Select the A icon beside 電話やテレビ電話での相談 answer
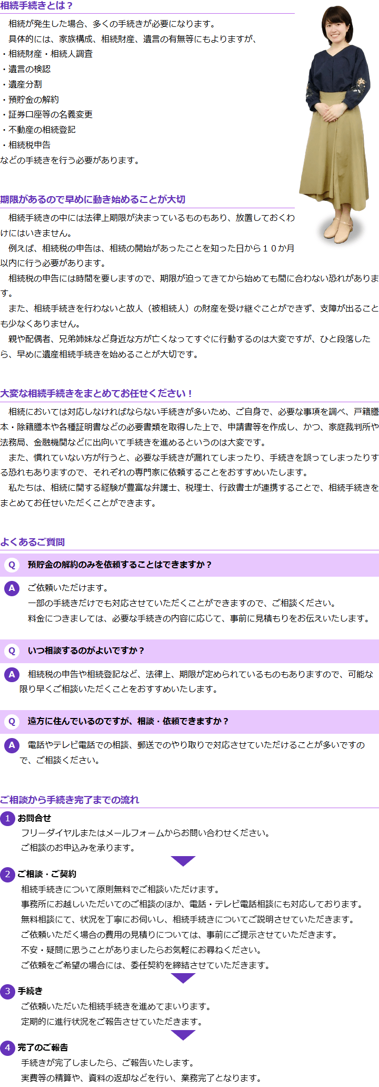The height and width of the screenshot is (1087, 379). point(12,745)
